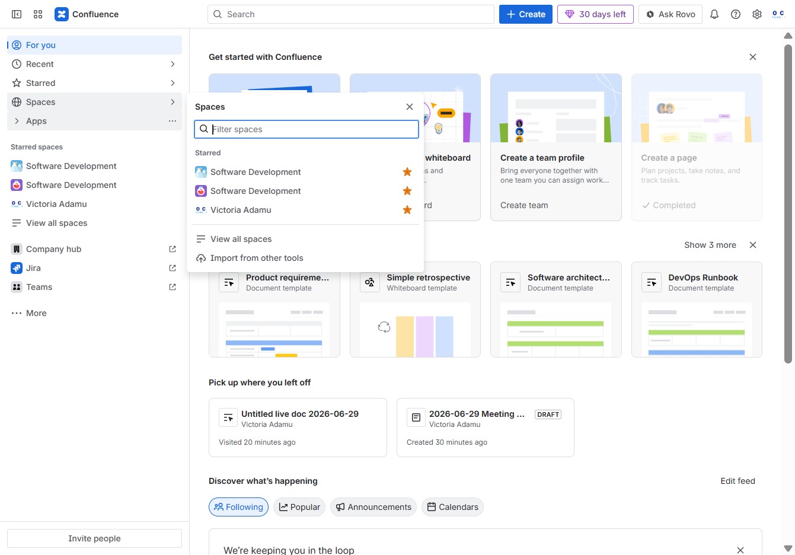Click the Simple retrospective whiteboard template icon
The width and height of the screenshot is (795, 555).
coord(369,282)
